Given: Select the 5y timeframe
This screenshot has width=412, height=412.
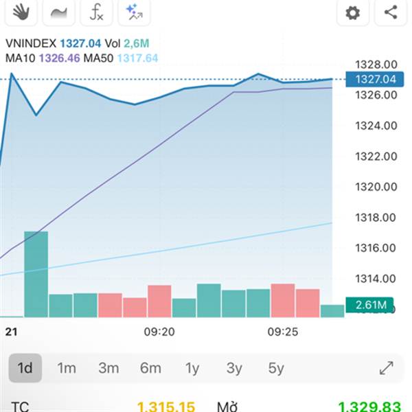Looking at the screenshot, I should [276, 368].
